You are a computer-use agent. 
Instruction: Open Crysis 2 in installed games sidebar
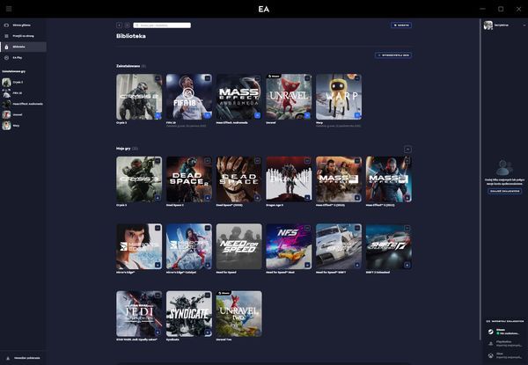(23, 82)
